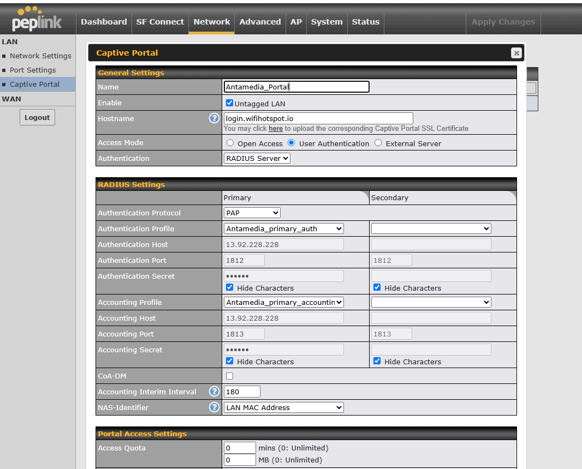This screenshot has height=469, width=582.
Task: Close the Captive Portal dialog
Action: point(516,53)
